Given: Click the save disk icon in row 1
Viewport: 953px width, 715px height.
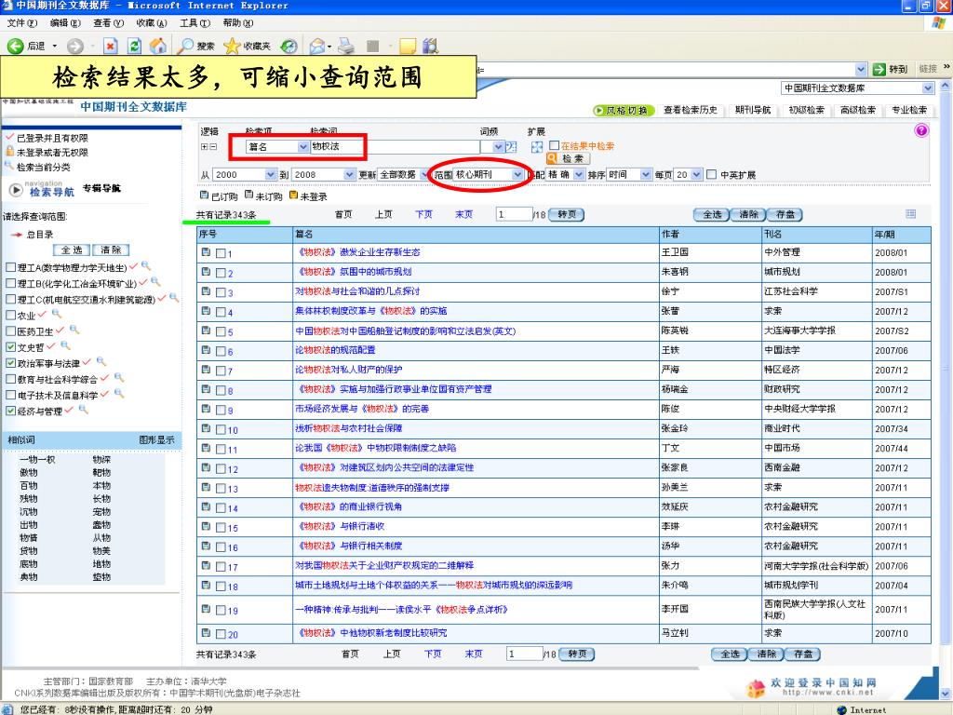Looking at the screenshot, I should 206,251.
